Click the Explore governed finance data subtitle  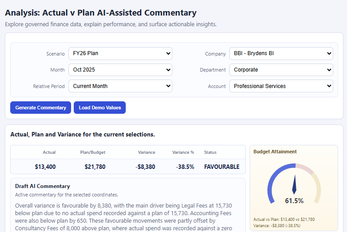pos(111,24)
